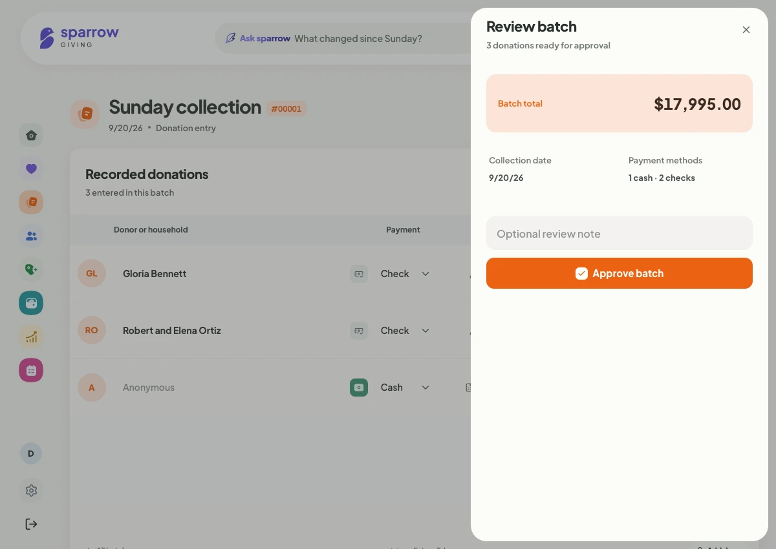776x549 pixels.
Task: Click the 1 cash · 2 checks text
Action: pyautogui.click(x=662, y=178)
